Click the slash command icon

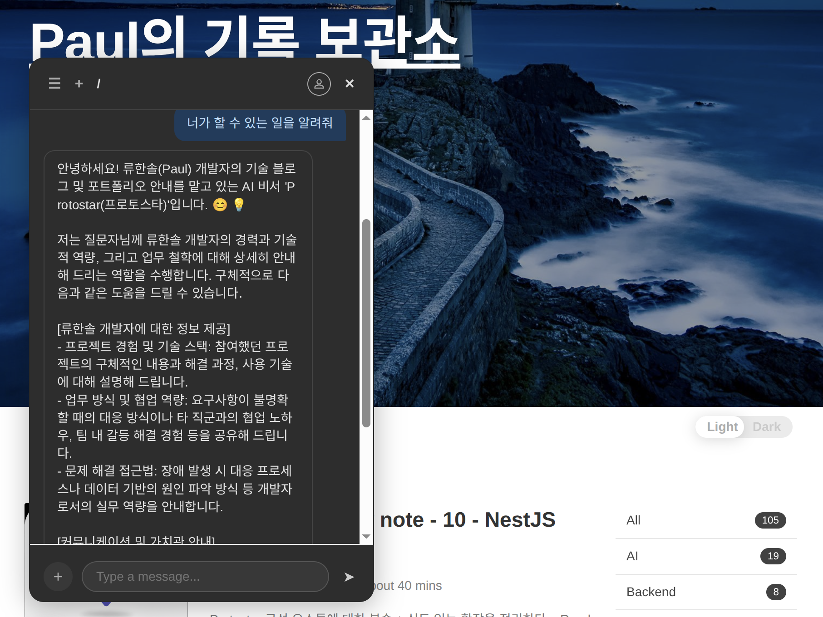pos(99,83)
